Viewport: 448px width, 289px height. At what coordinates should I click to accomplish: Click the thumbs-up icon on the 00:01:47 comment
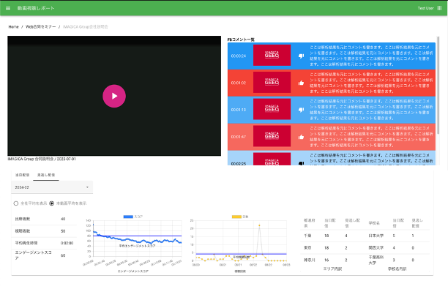(301, 137)
